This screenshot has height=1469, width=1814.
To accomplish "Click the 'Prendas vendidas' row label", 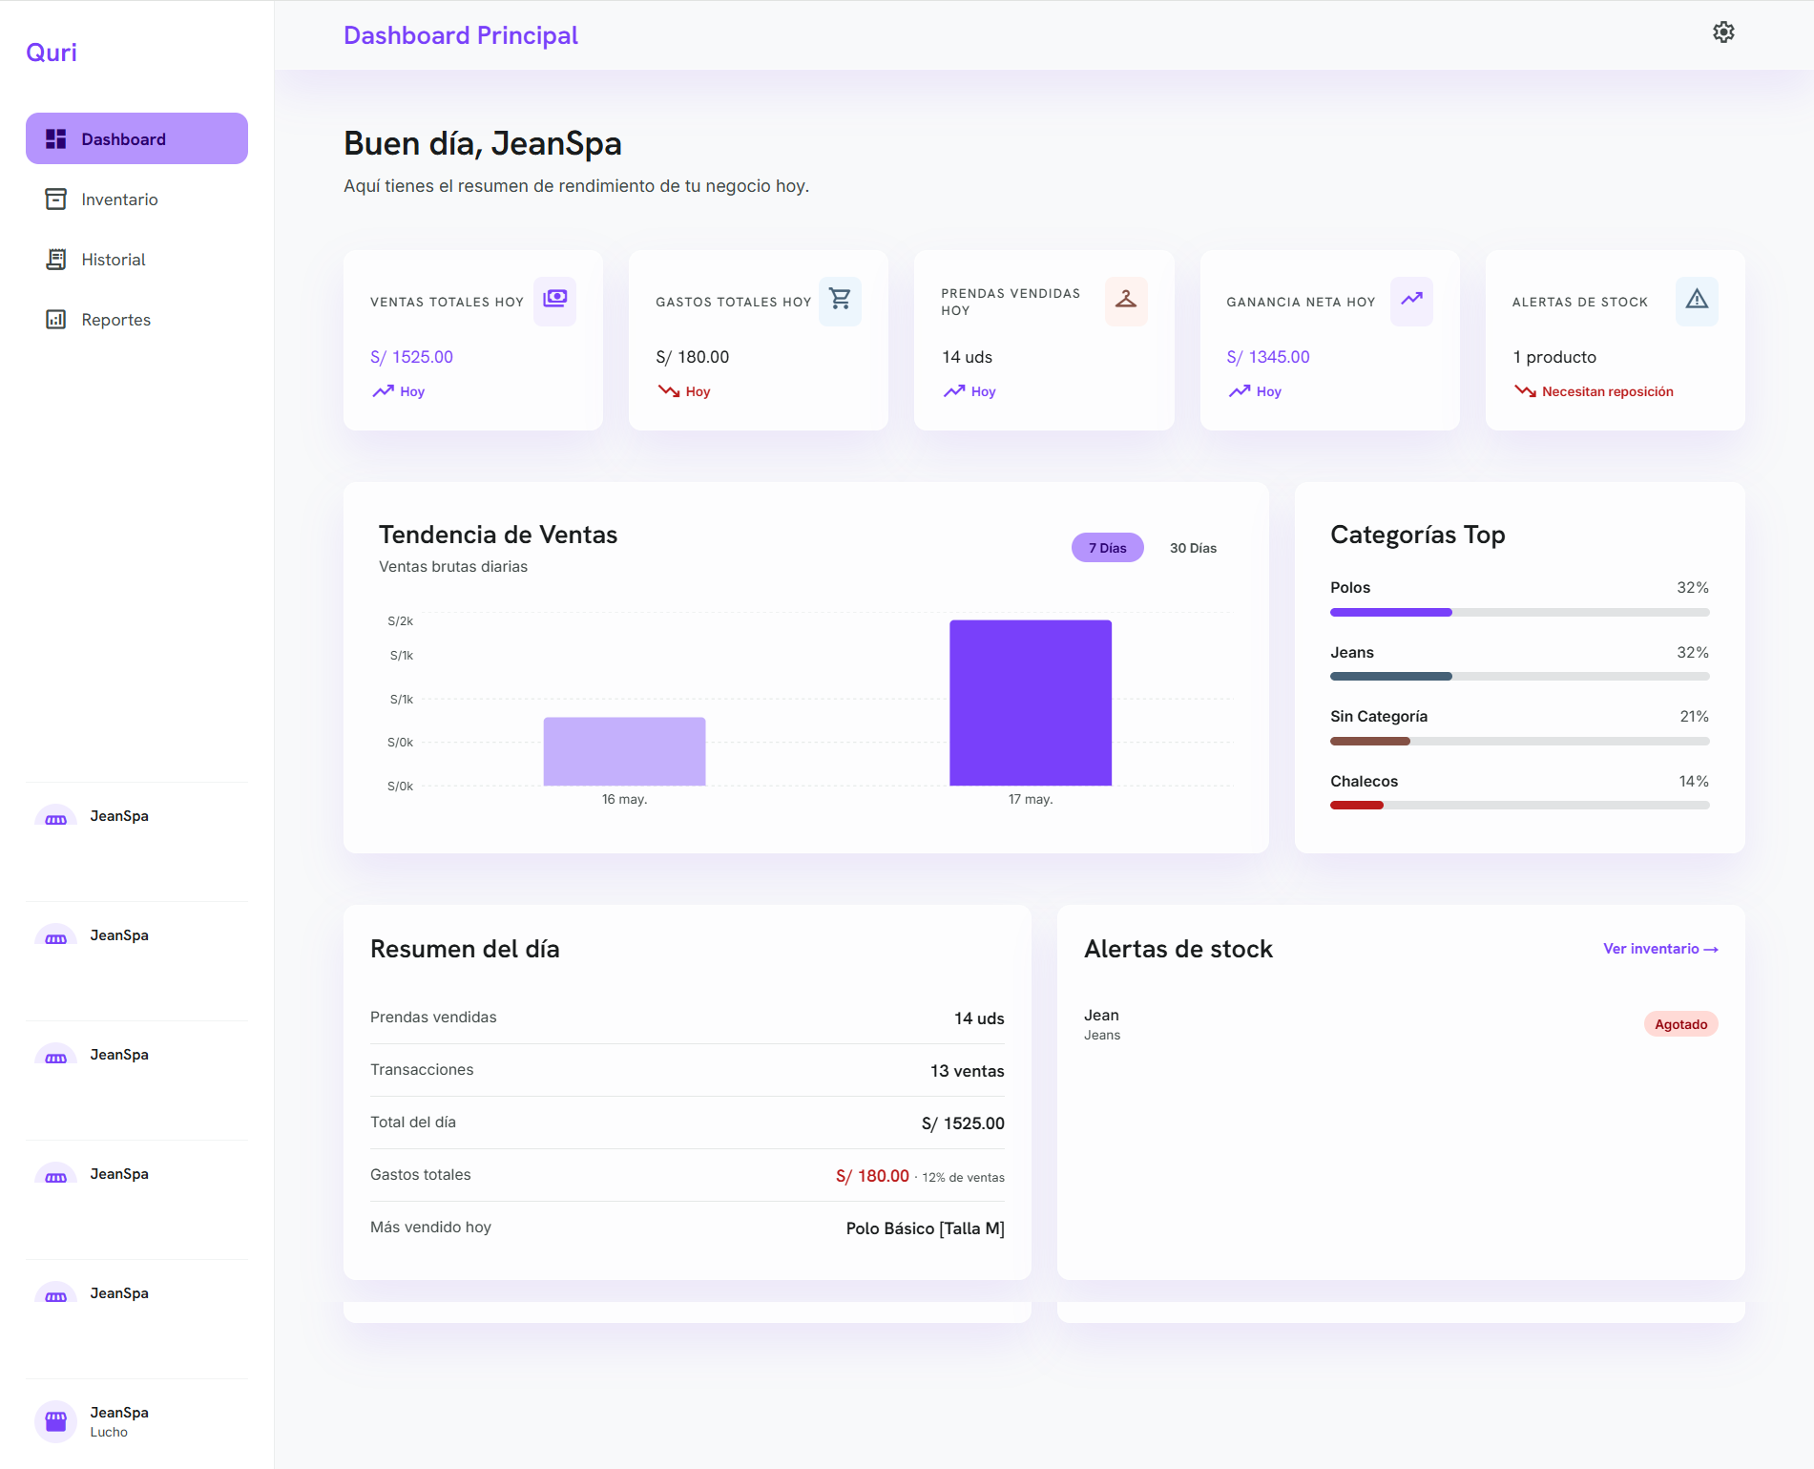I will click(x=433, y=1018).
